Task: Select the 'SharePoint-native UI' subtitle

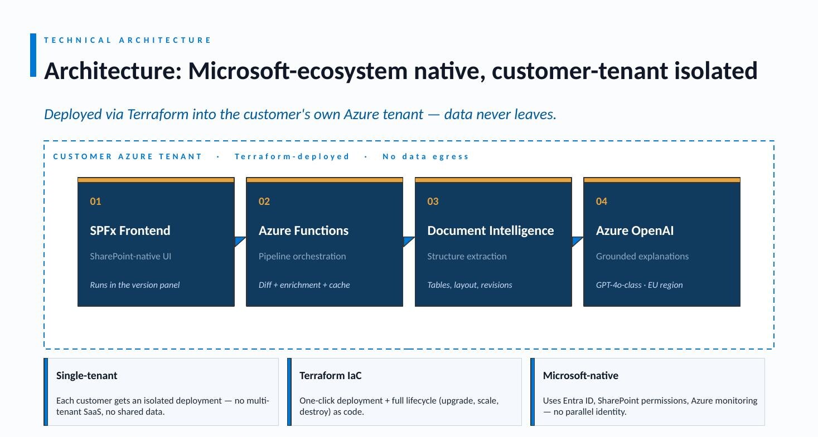Action: [130, 256]
